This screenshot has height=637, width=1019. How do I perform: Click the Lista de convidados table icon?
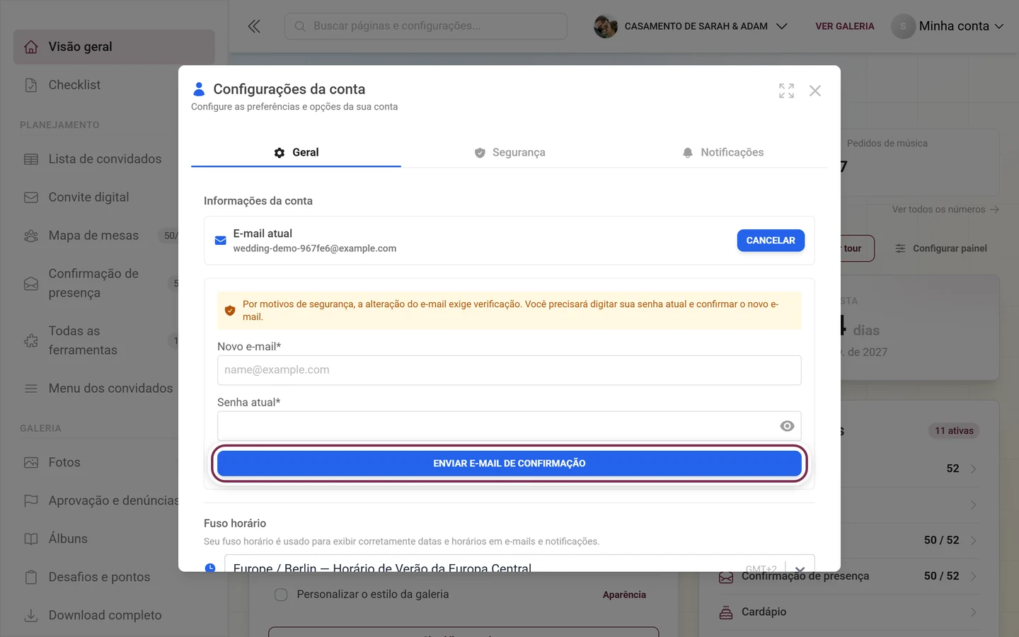point(31,159)
